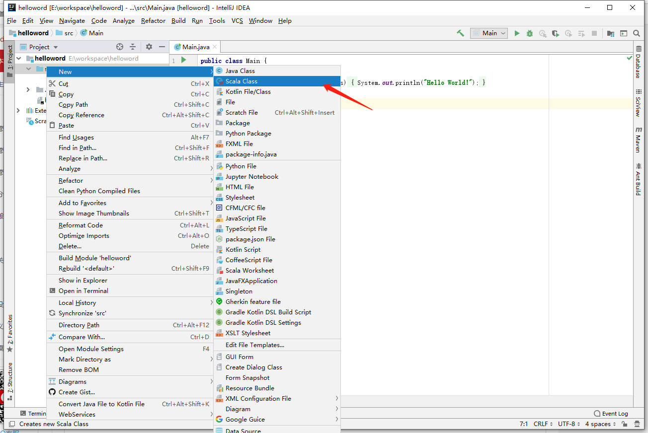Choose Kotlin File/Class from New submenu
648x433 pixels.
(x=277, y=91)
